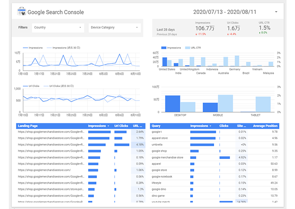Screen dimensions: 295x209
Task: Click the 'google merchandise store' query row
Action: [215, 158]
